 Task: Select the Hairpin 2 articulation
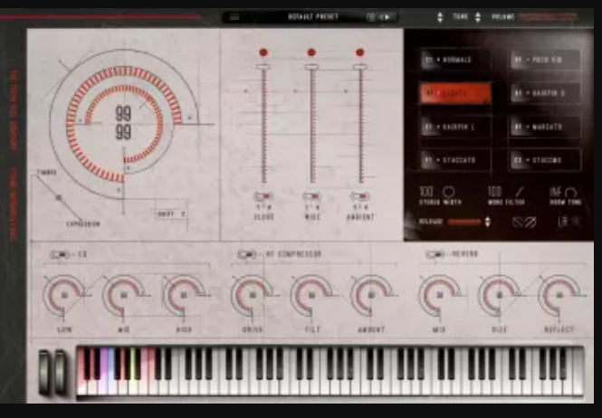pos(545,93)
